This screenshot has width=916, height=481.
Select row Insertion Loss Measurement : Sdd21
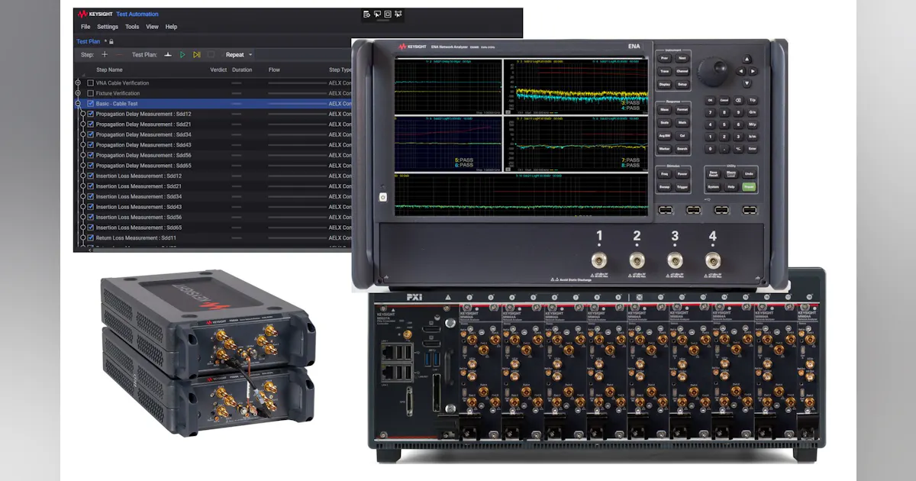click(214, 186)
